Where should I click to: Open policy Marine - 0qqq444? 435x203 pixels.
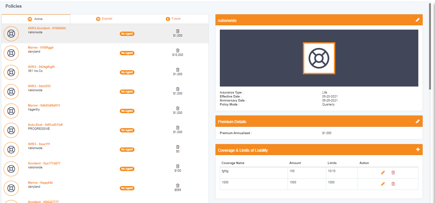(40, 183)
